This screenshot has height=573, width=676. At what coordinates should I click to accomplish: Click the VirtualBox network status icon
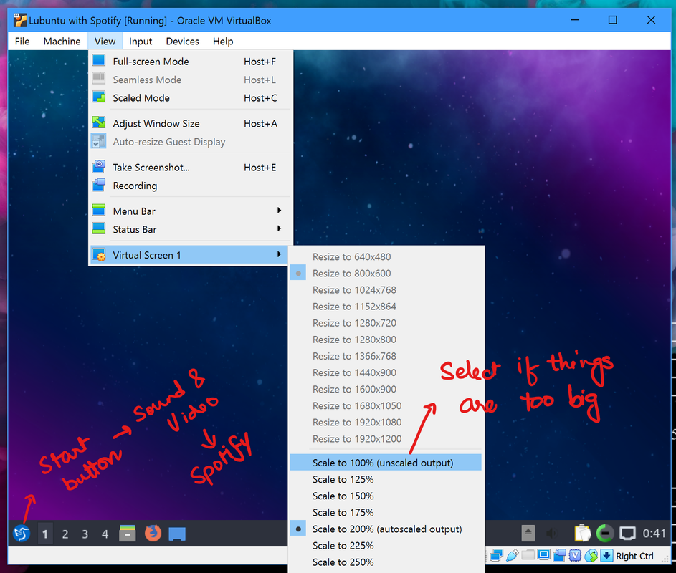[x=497, y=556]
